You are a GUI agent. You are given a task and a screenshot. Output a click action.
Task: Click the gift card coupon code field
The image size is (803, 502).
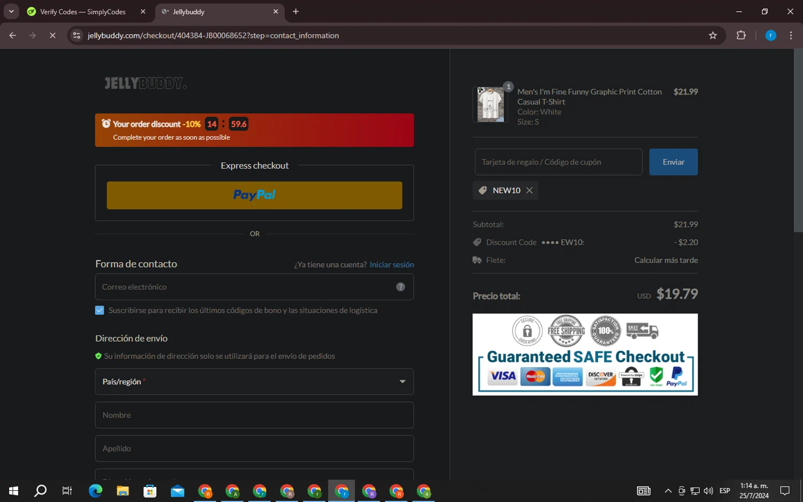tap(558, 162)
